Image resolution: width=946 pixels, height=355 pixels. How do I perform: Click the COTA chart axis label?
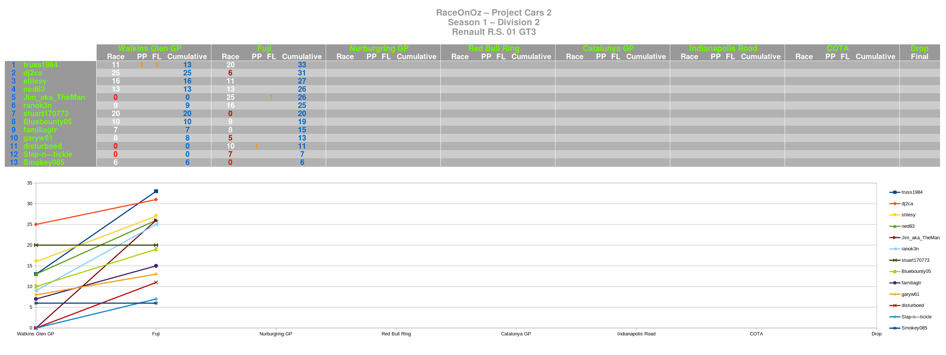[756, 334]
